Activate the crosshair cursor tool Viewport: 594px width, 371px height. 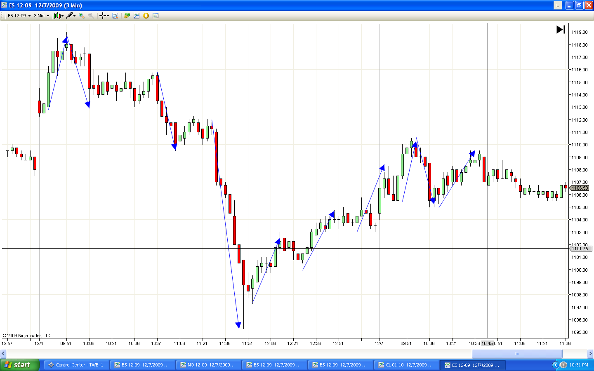[x=102, y=16]
